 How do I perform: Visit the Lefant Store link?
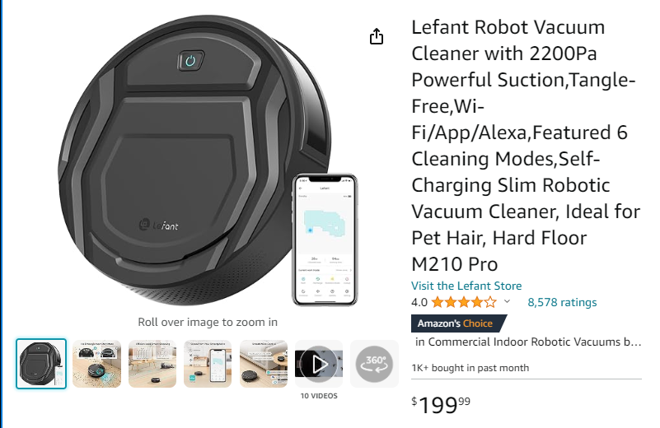[x=466, y=286]
